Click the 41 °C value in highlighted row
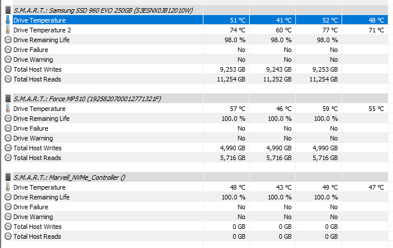The width and height of the screenshot is (393, 248). 284,20
